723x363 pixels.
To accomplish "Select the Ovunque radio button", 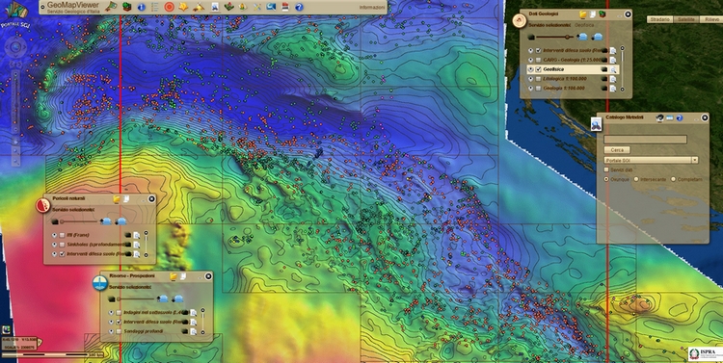I will [606, 179].
